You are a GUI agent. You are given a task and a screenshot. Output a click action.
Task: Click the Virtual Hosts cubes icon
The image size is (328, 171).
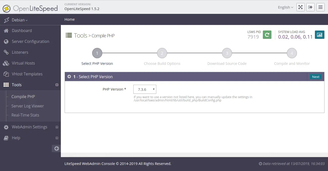tap(6, 63)
